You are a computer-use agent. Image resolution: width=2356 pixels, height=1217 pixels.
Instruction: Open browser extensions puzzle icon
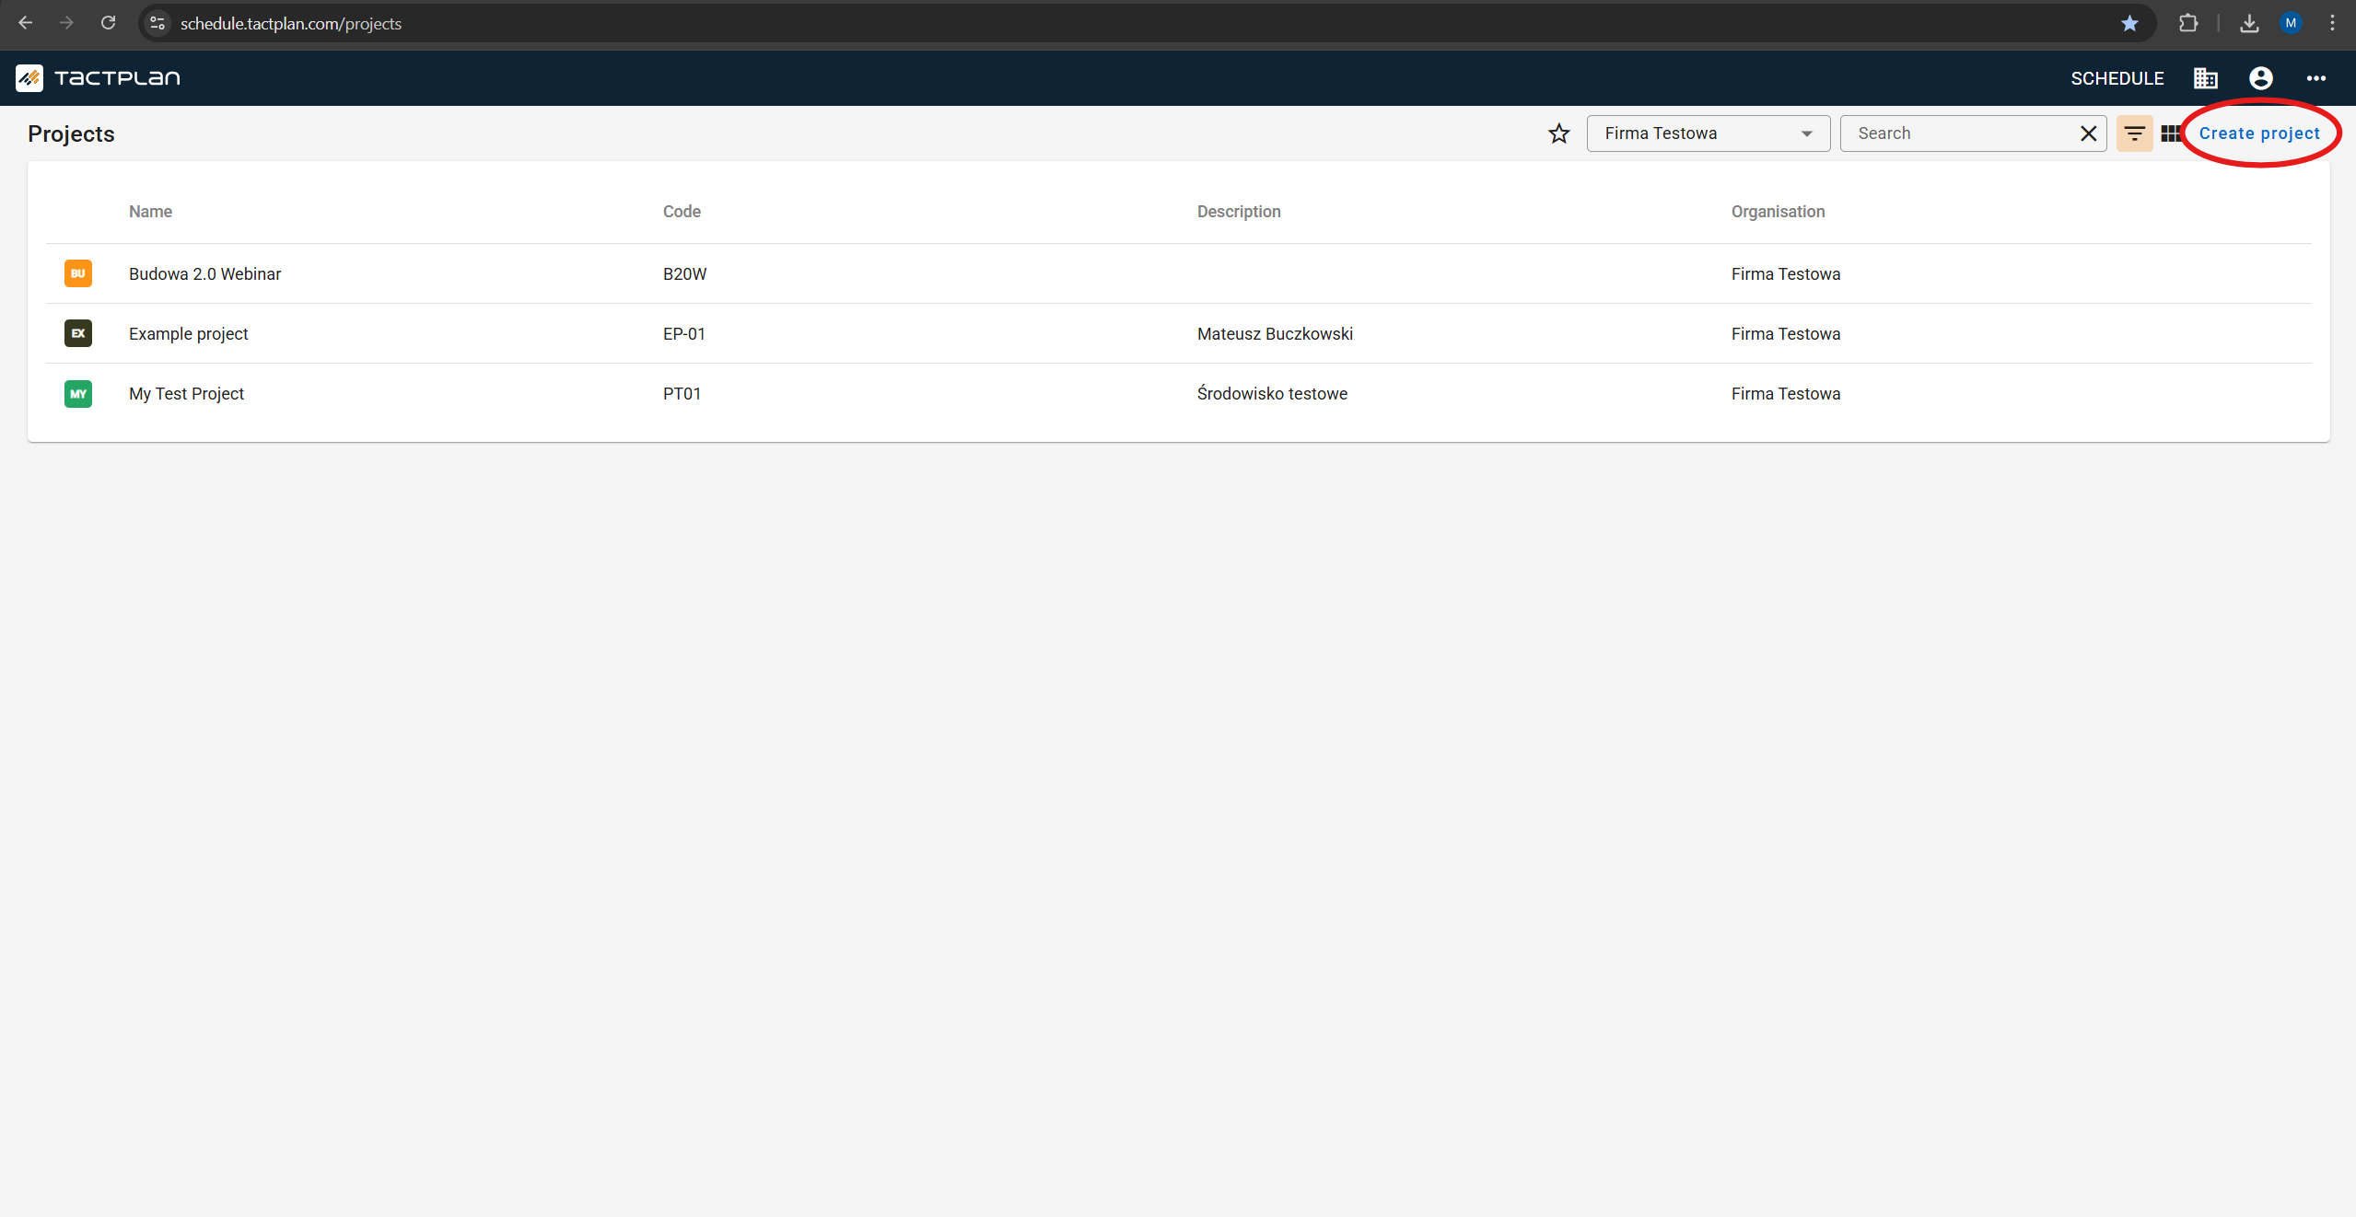tap(2188, 23)
